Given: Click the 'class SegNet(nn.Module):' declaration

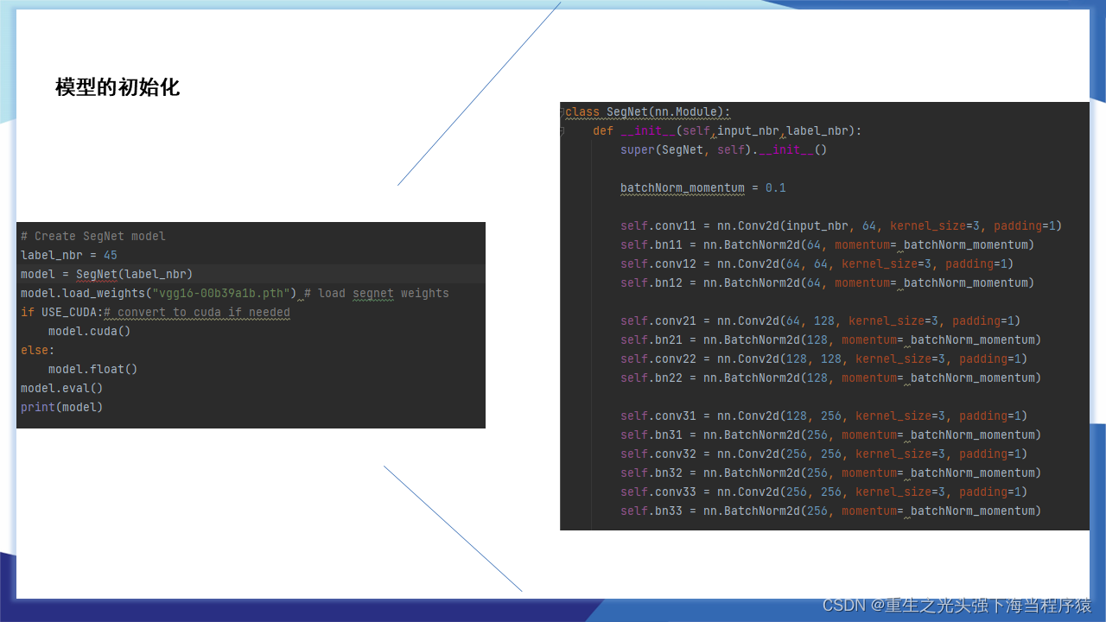Looking at the screenshot, I should coord(648,112).
